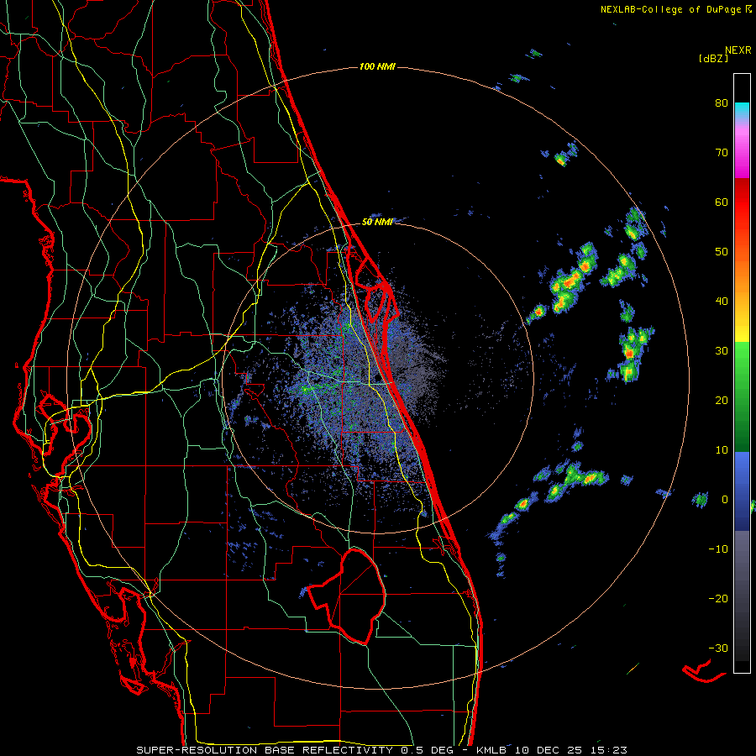Click the -10 value on dBZ scale
Viewport: 756px width, 756px height.
click(718, 549)
